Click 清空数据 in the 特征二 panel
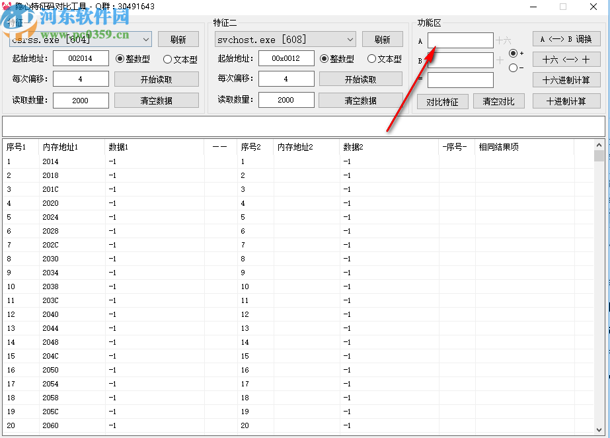The height and width of the screenshot is (438, 610). [361, 99]
